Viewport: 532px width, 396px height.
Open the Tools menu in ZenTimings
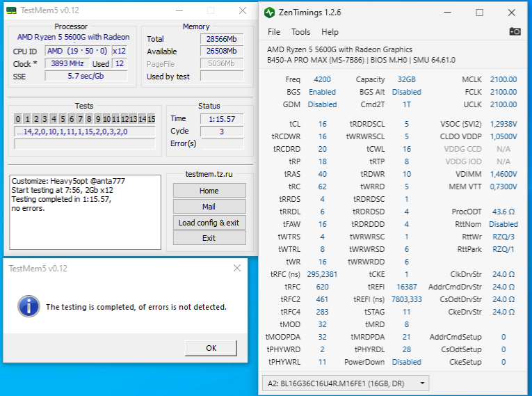300,32
